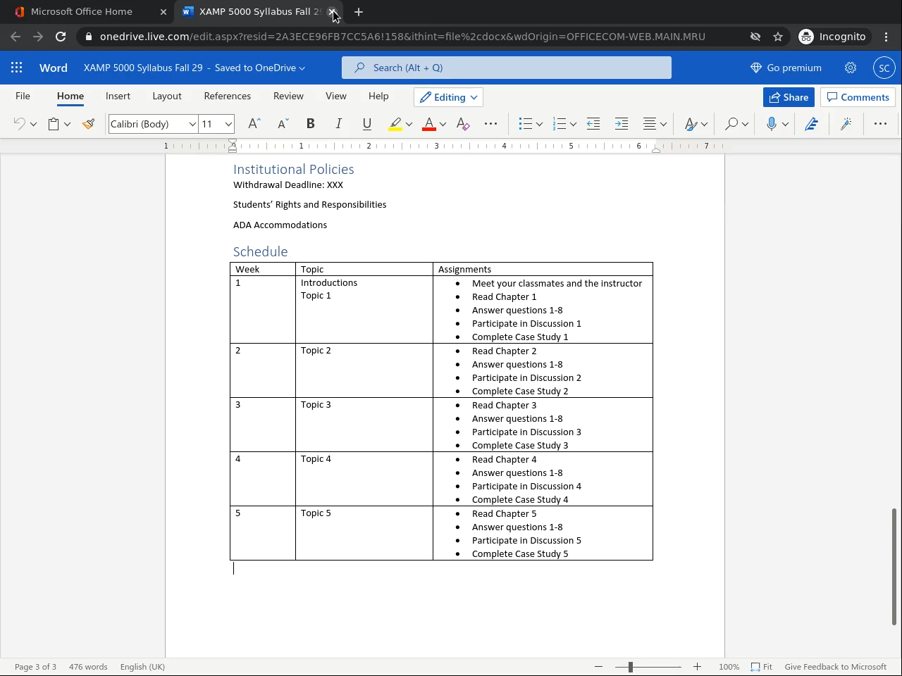The image size is (902, 676).
Task: Toggle Underline formatting
Action: click(x=366, y=124)
